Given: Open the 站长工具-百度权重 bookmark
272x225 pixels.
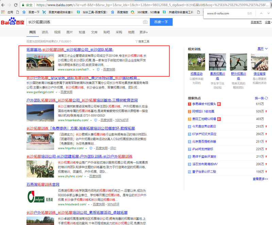Looking at the screenshot, I should pos(92,12).
